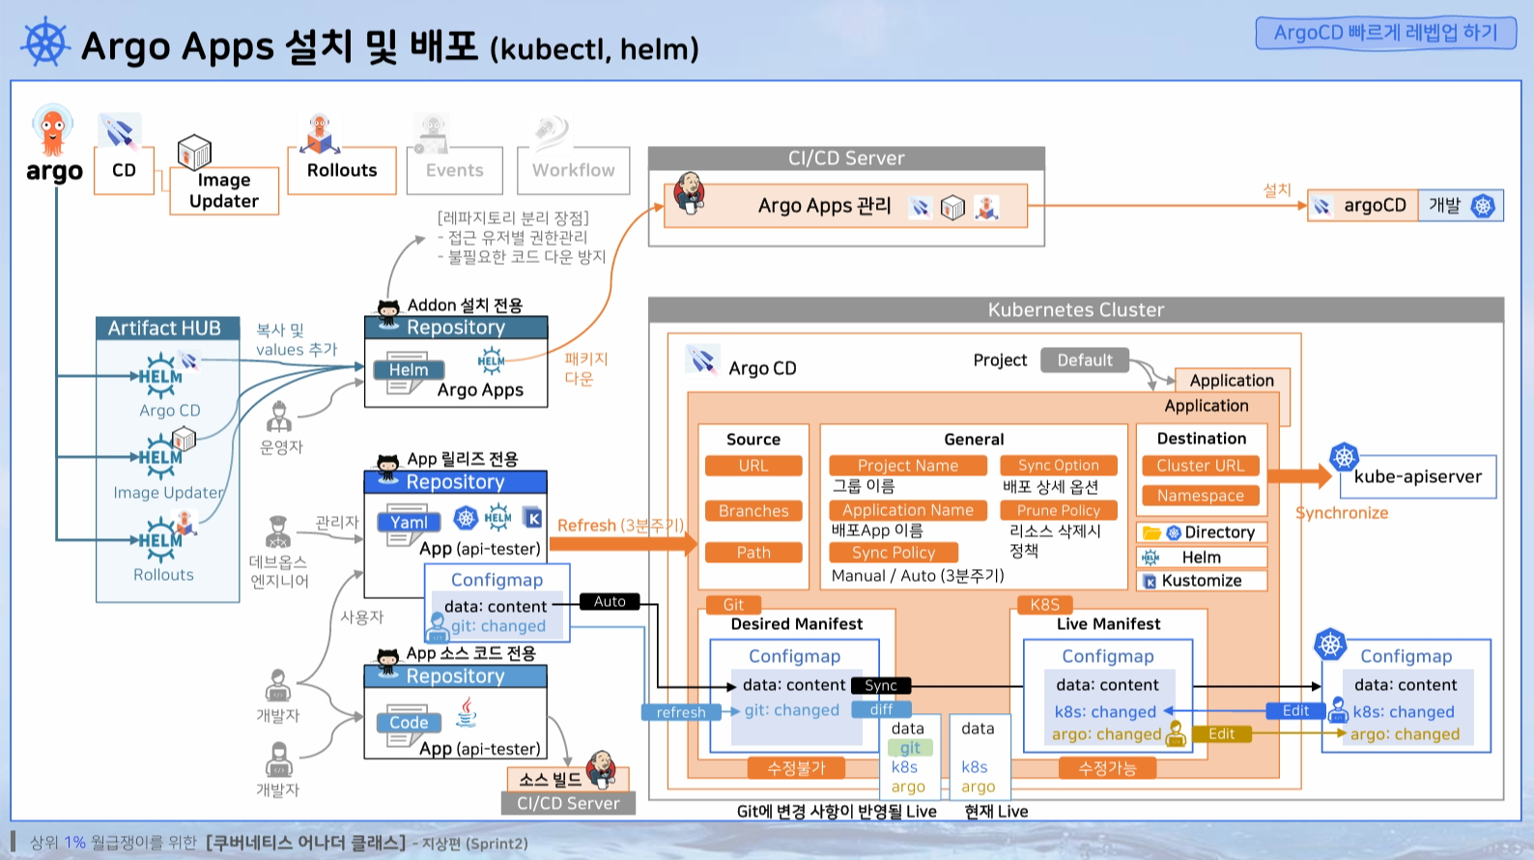Click the Default project tag

pos(1085,360)
